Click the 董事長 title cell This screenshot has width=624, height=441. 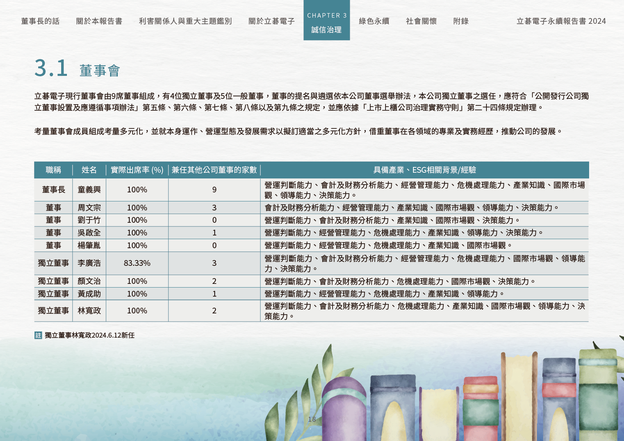[53, 190]
